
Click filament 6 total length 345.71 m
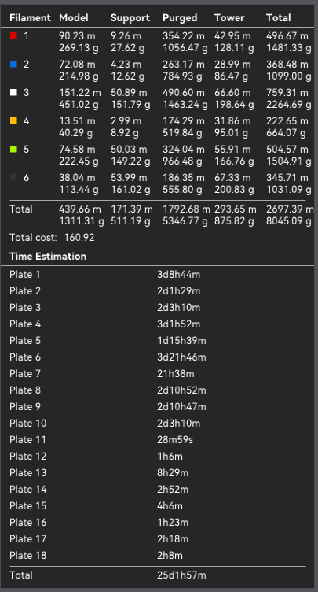click(x=287, y=177)
